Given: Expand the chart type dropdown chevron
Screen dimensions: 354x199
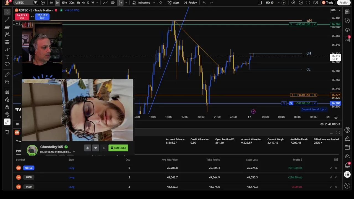Looking at the screenshot, I should click(126, 2).
